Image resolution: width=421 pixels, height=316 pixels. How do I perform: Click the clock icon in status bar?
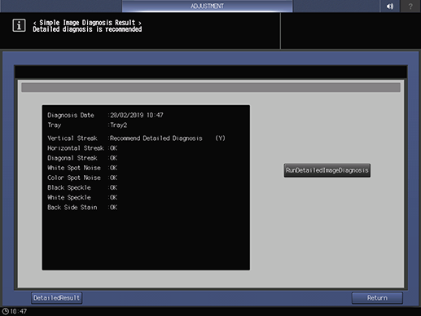(x=5, y=311)
